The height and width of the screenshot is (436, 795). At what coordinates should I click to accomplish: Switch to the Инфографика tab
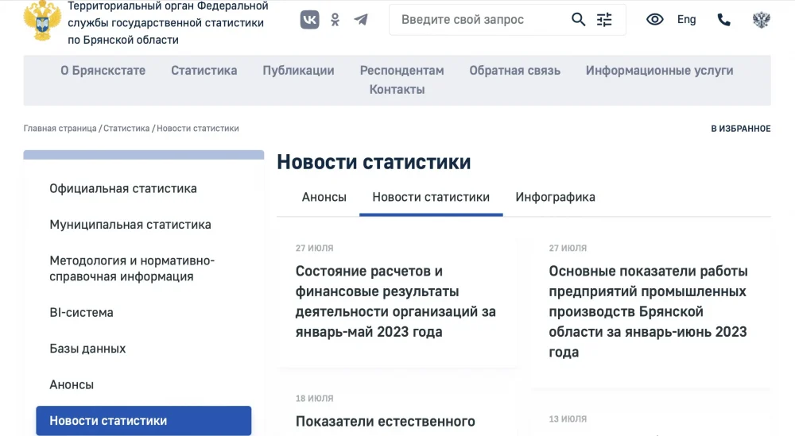point(555,197)
